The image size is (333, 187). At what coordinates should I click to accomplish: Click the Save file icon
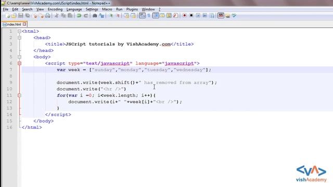coord(21,16)
